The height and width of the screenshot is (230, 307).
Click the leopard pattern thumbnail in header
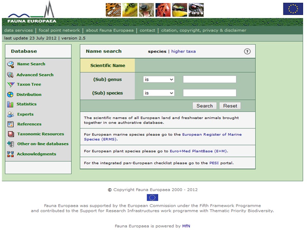tap(113, 10)
